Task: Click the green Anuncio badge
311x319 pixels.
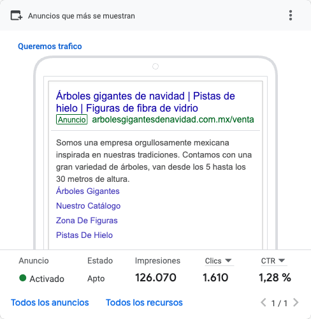Action: [x=72, y=119]
